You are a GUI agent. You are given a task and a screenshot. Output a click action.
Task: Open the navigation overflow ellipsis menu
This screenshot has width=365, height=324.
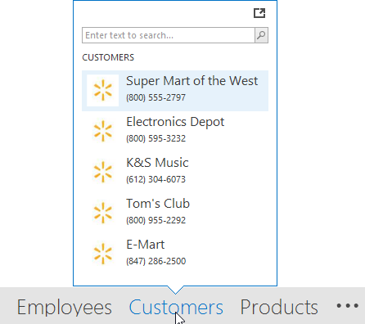(x=347, y=306)
